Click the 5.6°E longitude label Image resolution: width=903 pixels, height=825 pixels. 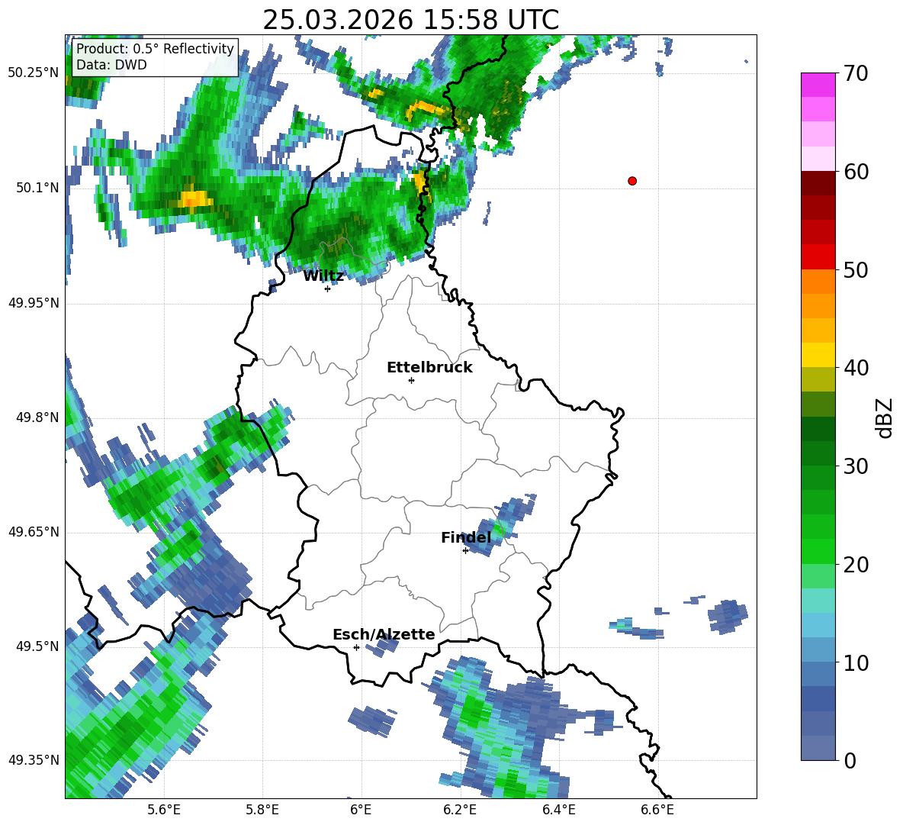163,810
